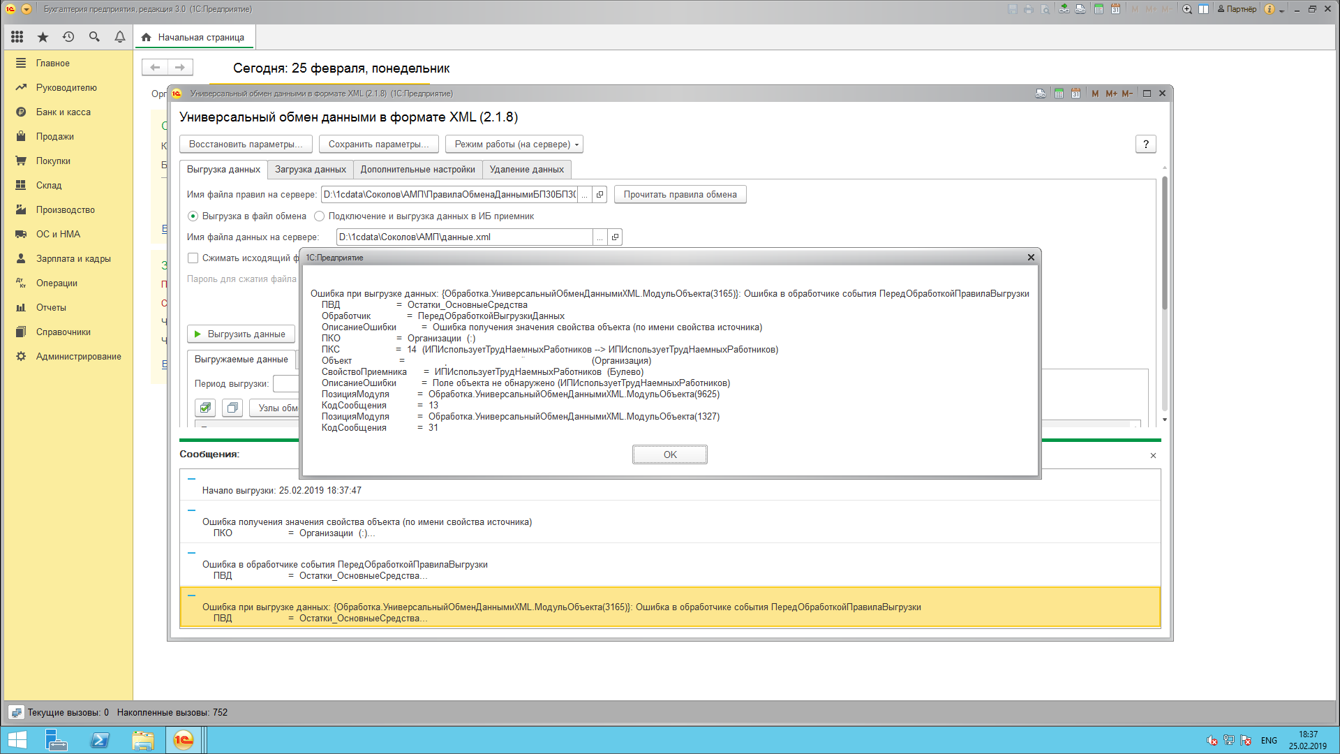Viewport: 1340px width, 754px height.
Task: Open calendar icon in XML exchange window
Action: 1075,94
